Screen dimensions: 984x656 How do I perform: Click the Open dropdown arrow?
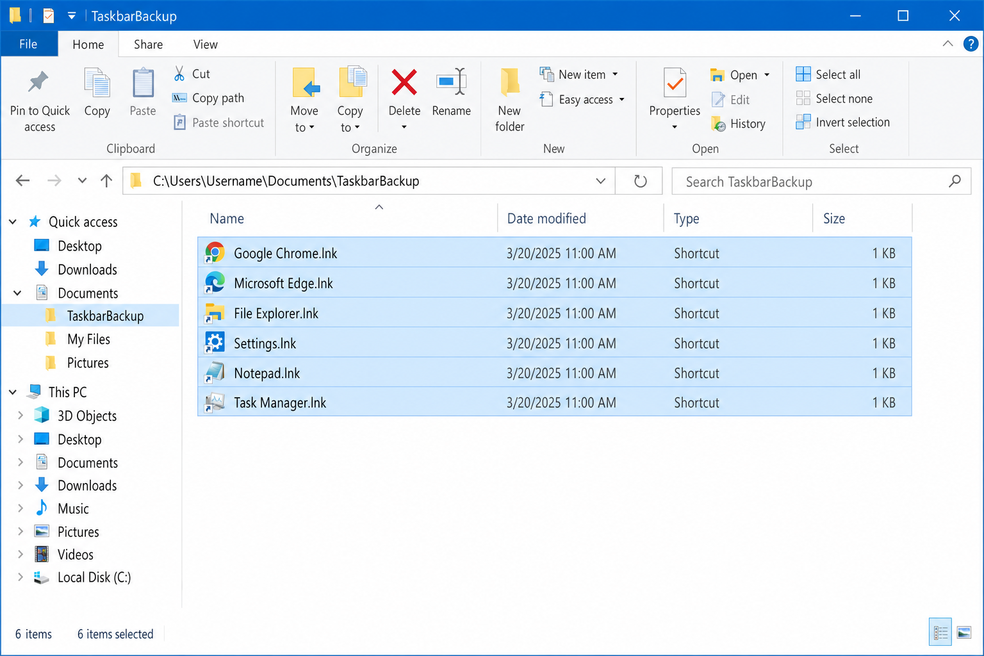tap(767, 75)
